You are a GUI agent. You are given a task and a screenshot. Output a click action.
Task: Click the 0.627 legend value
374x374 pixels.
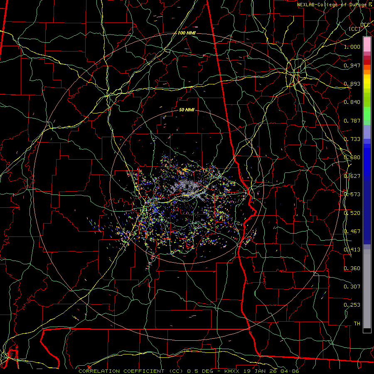tap(352, 176)
